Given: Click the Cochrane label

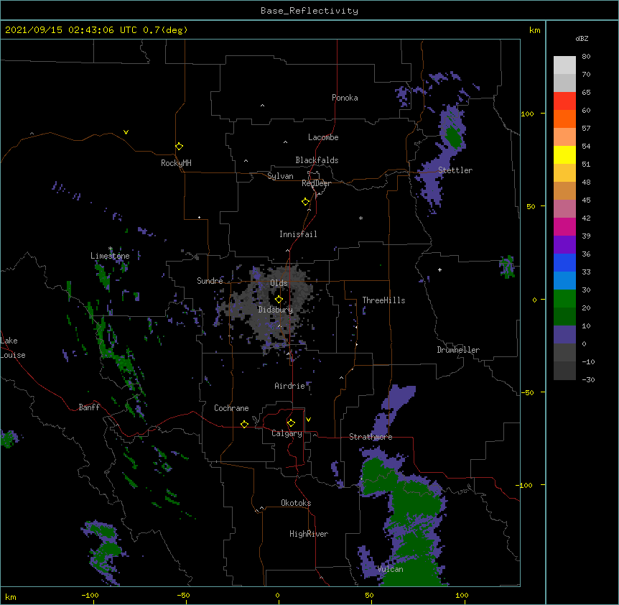Looking at the screenshot, I should tap(231, 408).
